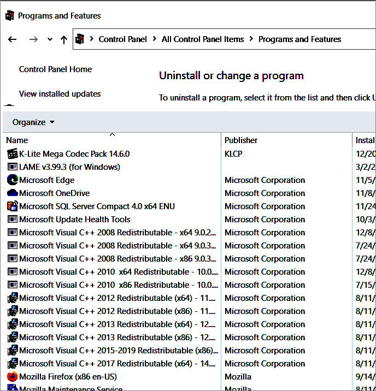The image size is (376, 391).
Task: Open the Control Panel breadcrumb
Action: (x=122, y=39)
